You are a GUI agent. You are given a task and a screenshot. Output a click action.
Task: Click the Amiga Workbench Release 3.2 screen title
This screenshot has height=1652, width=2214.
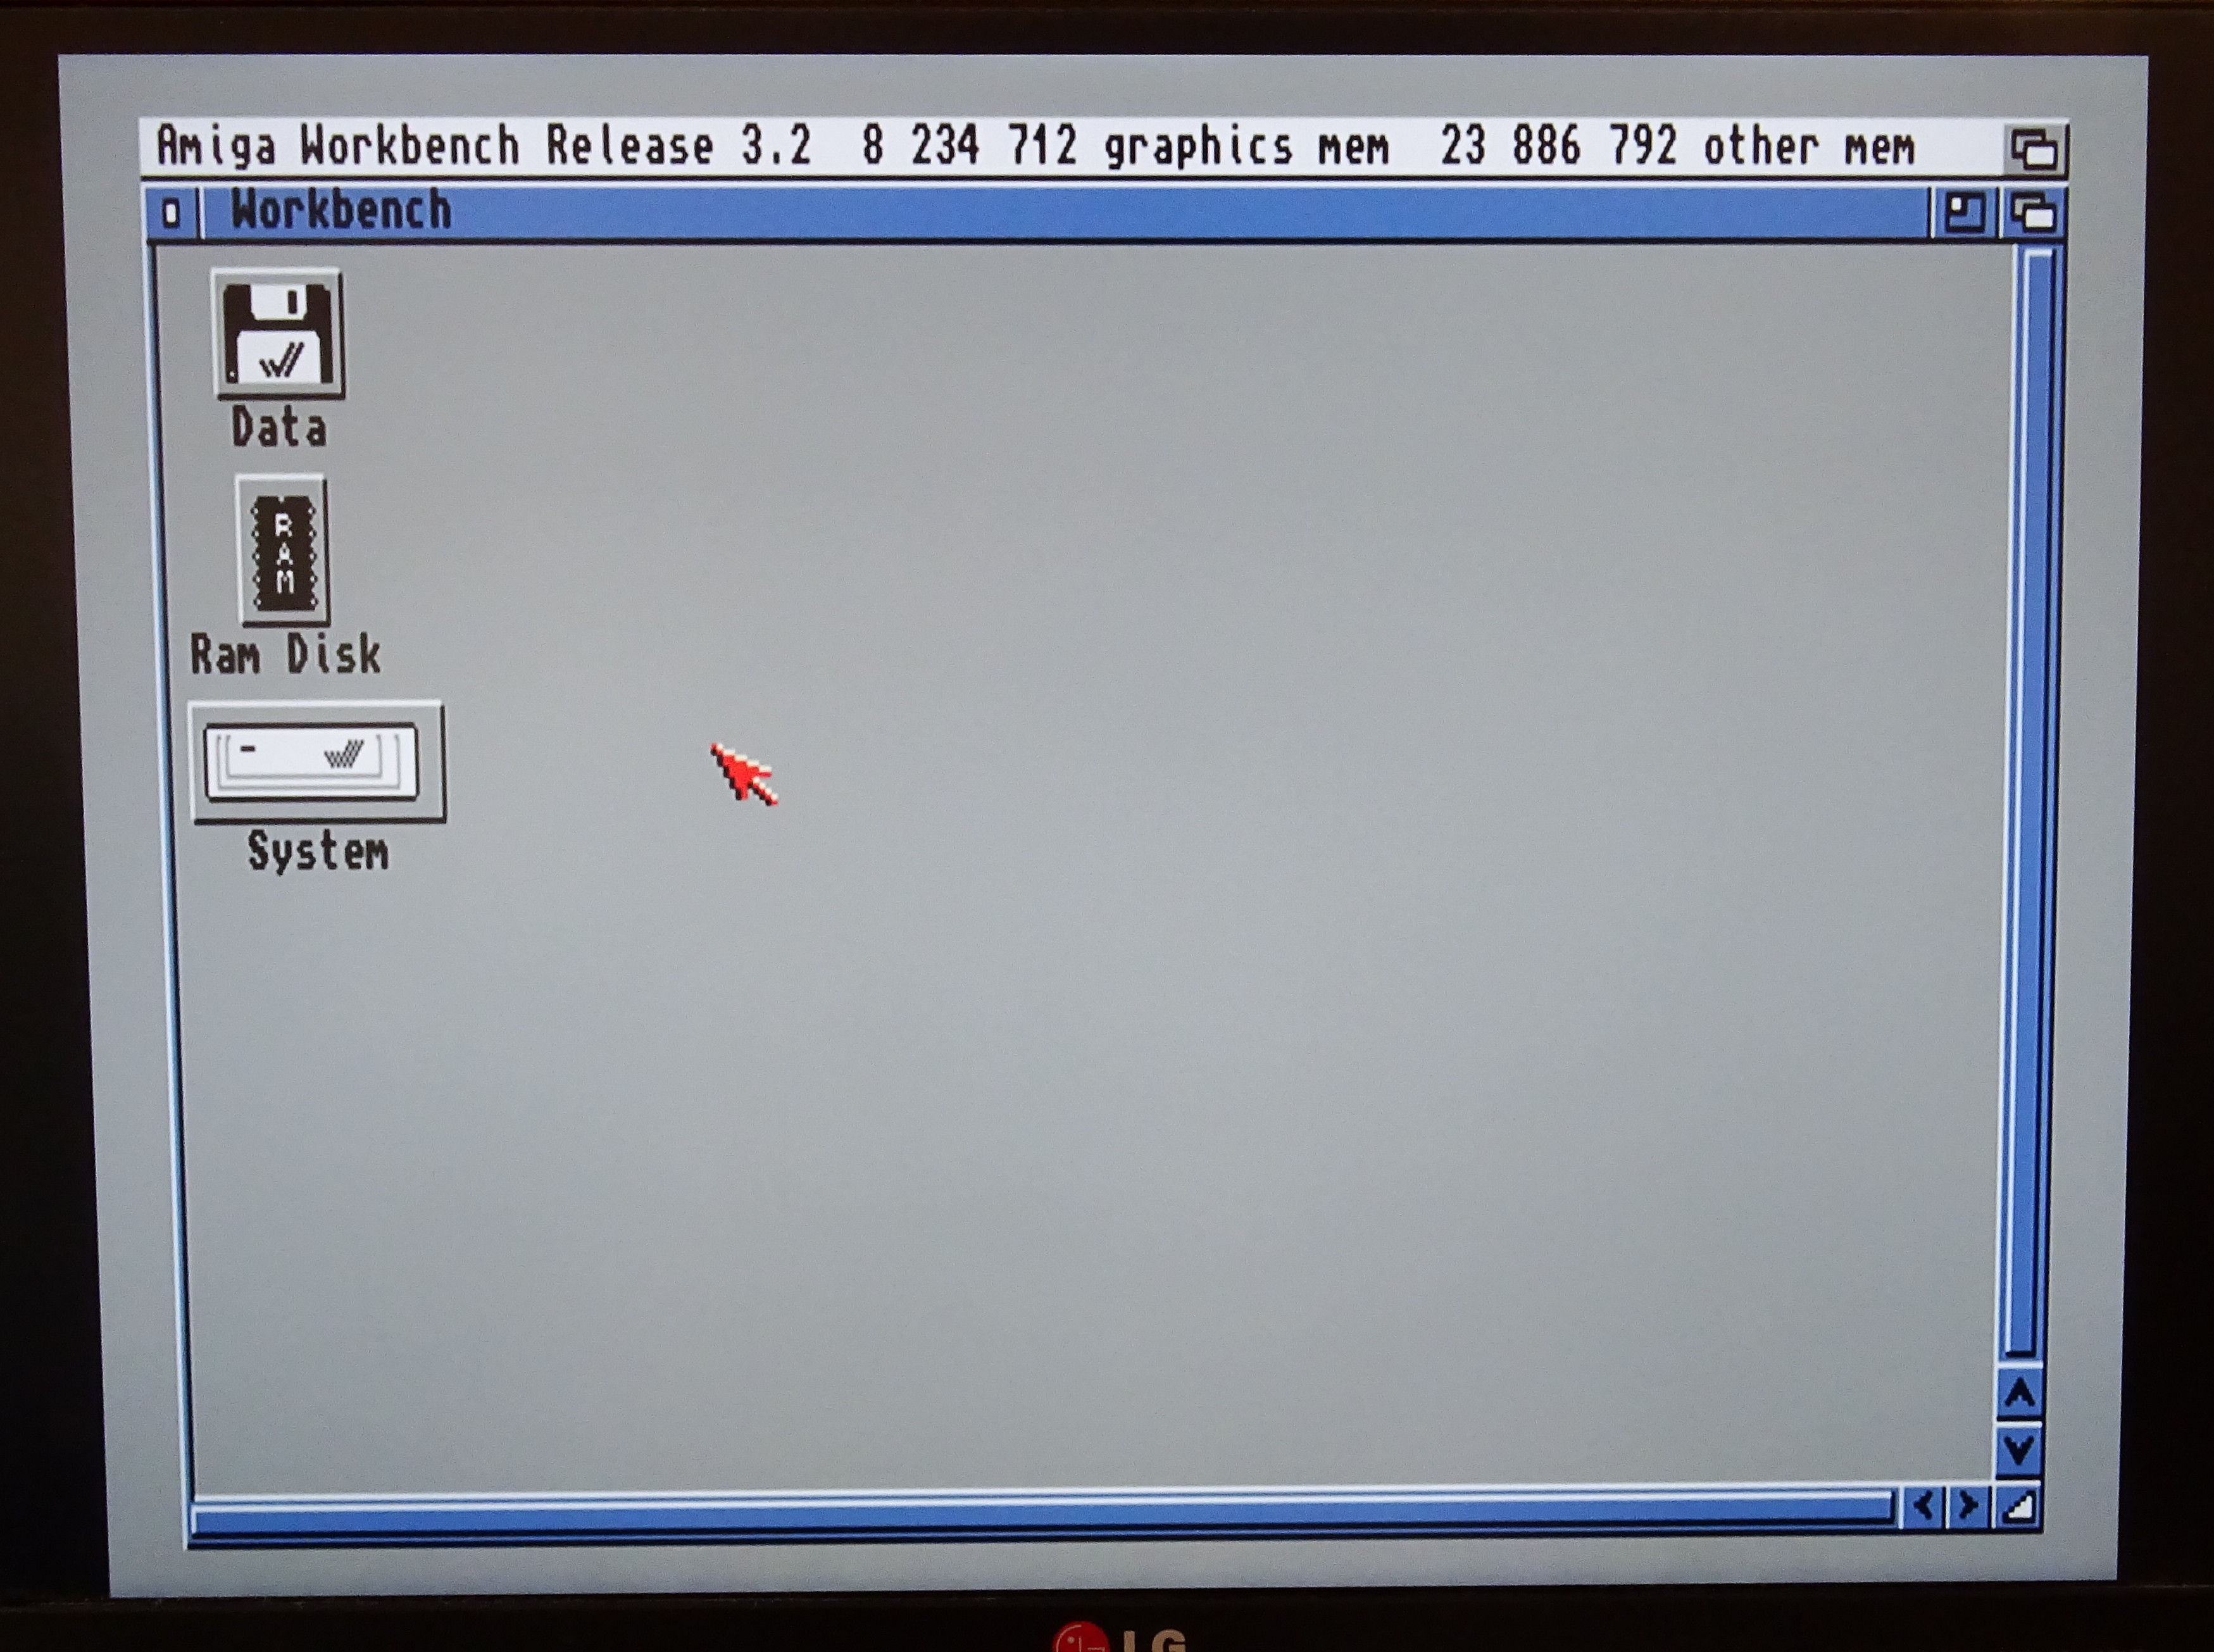(484, 146)
